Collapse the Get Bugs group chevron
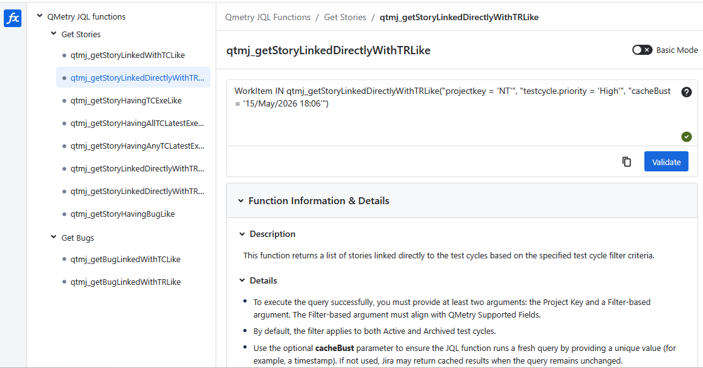Image resolution: width=703 pixels, height=368 pixels. [x=54, y=237]
